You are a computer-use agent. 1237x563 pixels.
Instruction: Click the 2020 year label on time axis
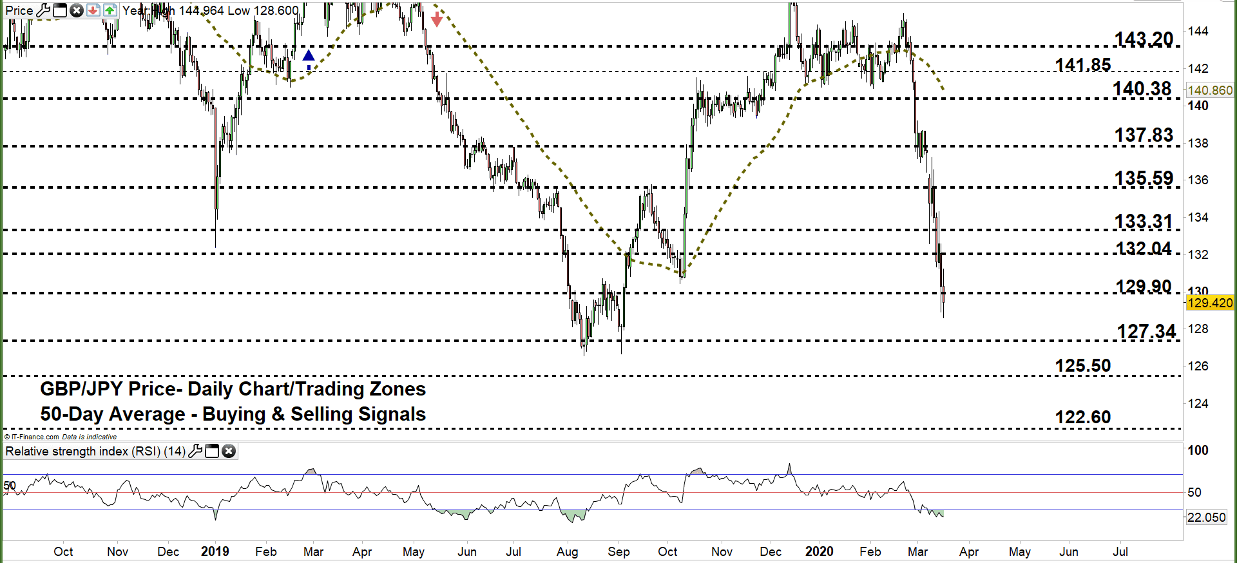(x=820, y=551)
